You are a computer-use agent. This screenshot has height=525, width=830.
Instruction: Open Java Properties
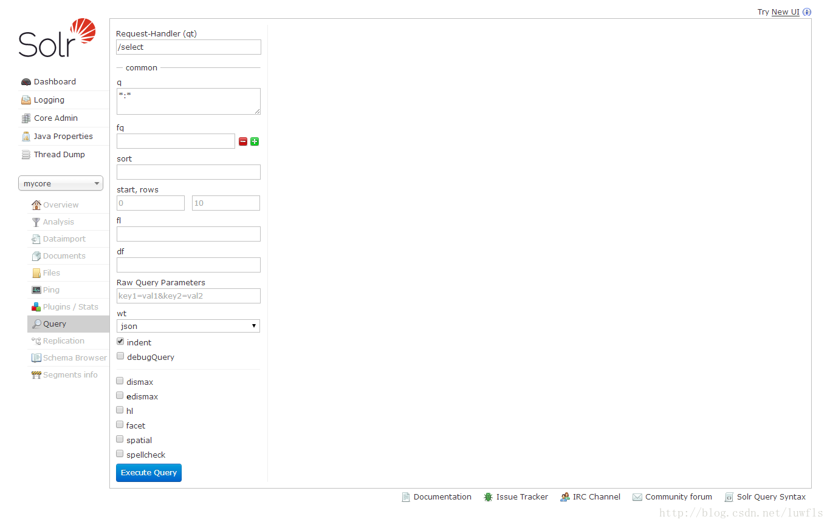pyautogui.click(x=63, y=137)
